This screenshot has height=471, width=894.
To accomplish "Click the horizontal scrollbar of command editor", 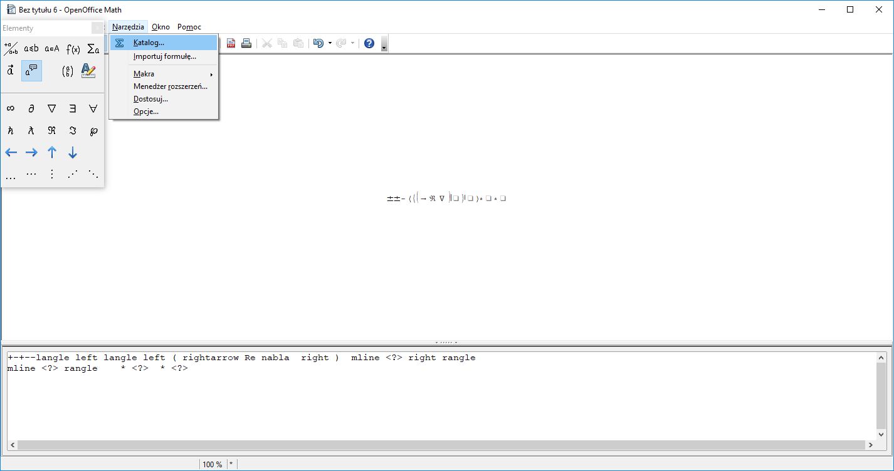I will tap(441, 445).
